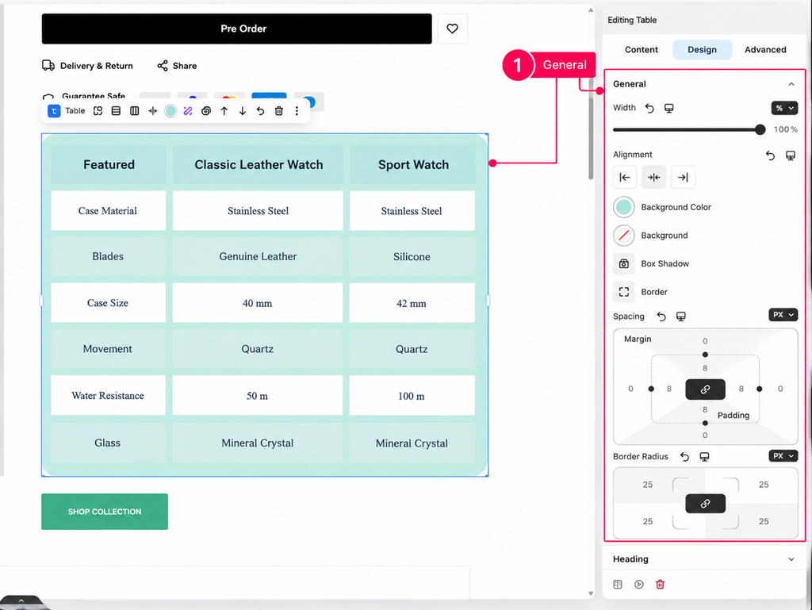Click the Spacing responsive device icon
The height and width of the screenshot is (610, 812).
coord(681,317)
